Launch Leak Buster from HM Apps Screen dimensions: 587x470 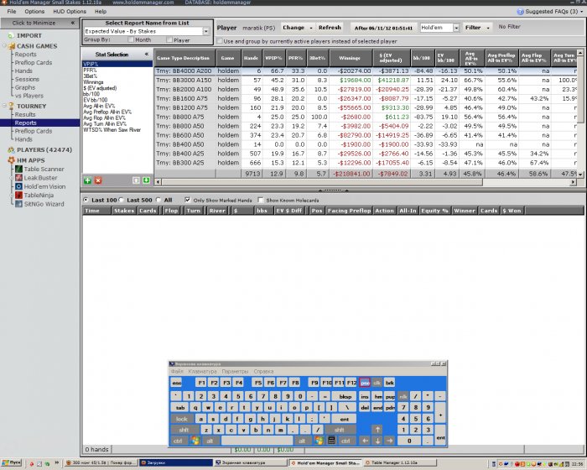coord(18,178)
